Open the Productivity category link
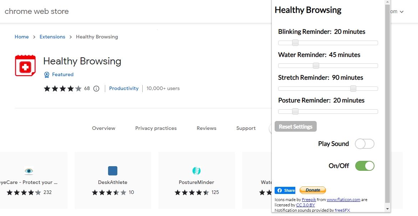The image size is (418, 216). (124, 88)
